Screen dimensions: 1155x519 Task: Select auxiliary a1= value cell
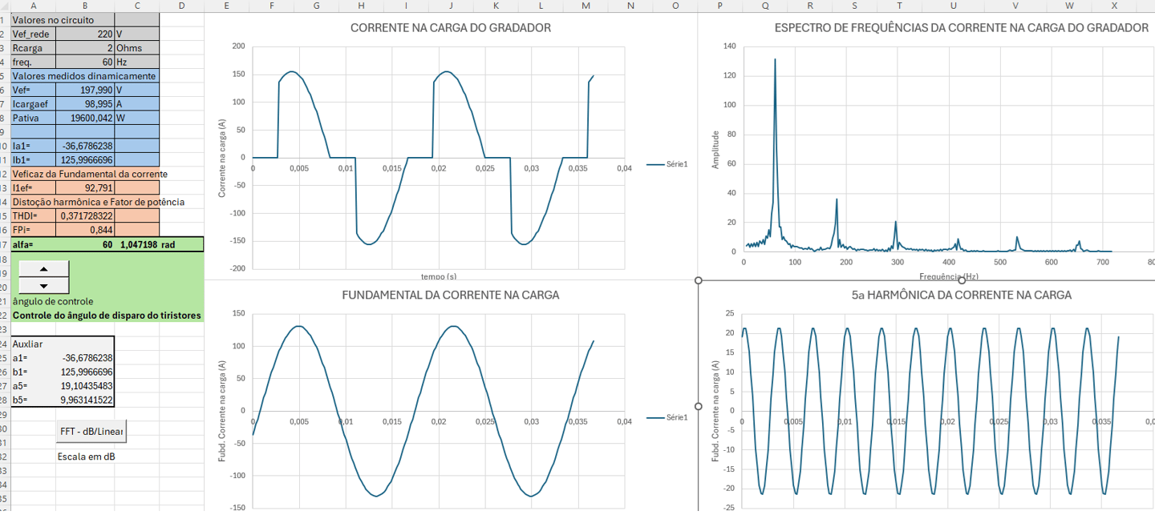tap(85, 358)
